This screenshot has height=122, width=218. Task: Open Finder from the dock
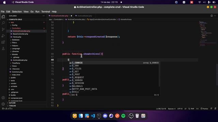tap(81, 116)
